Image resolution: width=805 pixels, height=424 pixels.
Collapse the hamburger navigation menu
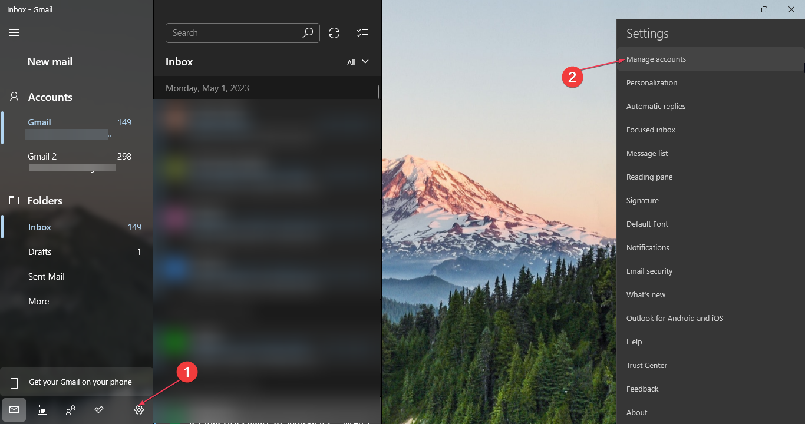coord(14,33)
